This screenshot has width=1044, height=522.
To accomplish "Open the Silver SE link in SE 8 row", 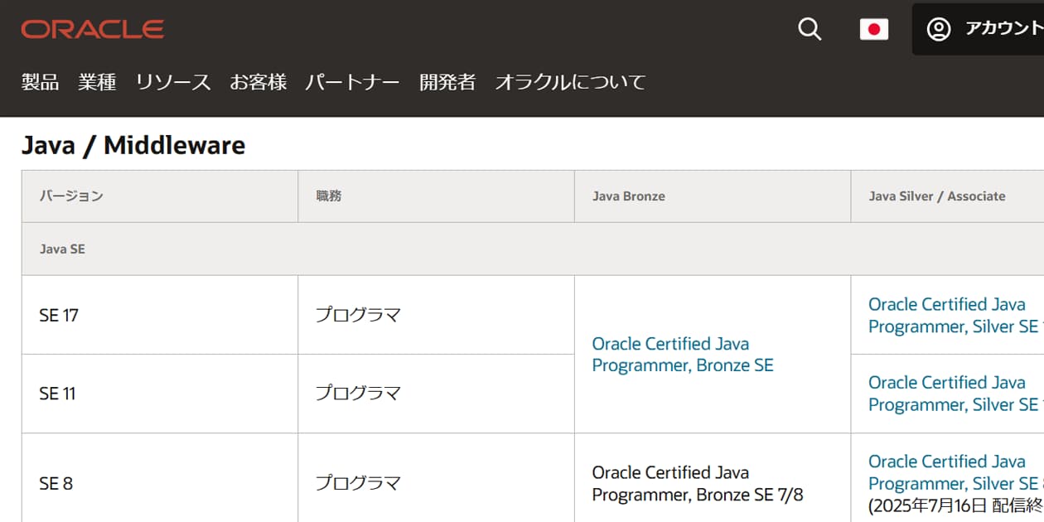I will pyautogui.click(x=952, y=472).
